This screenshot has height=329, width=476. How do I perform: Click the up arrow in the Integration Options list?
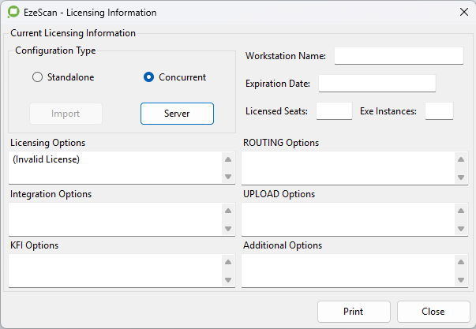pos(228,211)
